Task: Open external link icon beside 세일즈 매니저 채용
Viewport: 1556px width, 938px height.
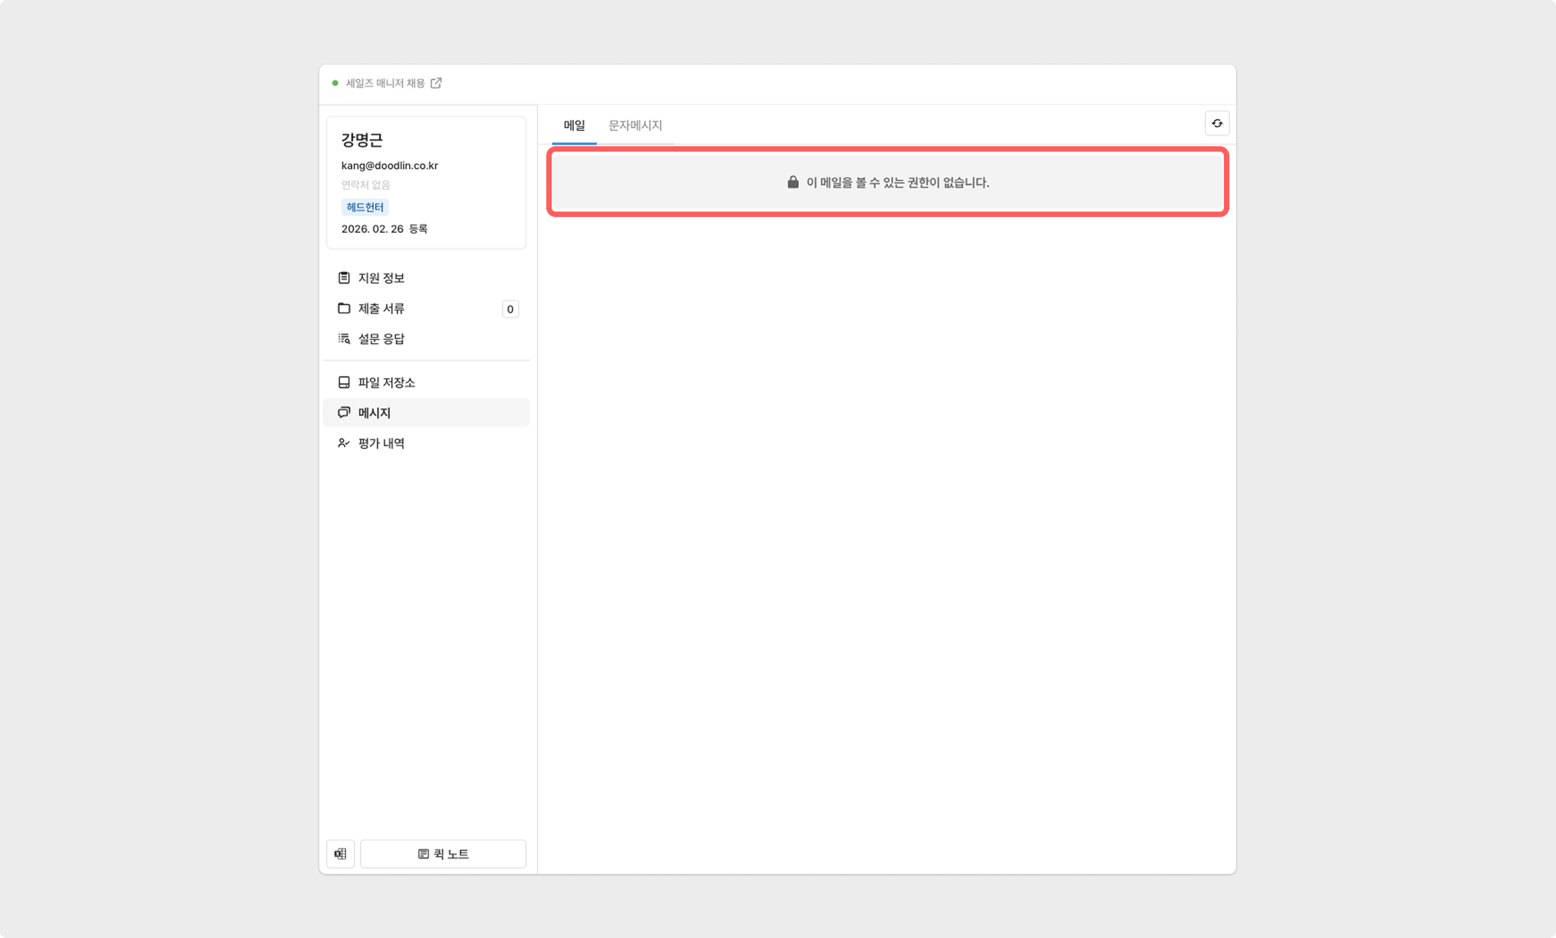Action: pos(436,83)
